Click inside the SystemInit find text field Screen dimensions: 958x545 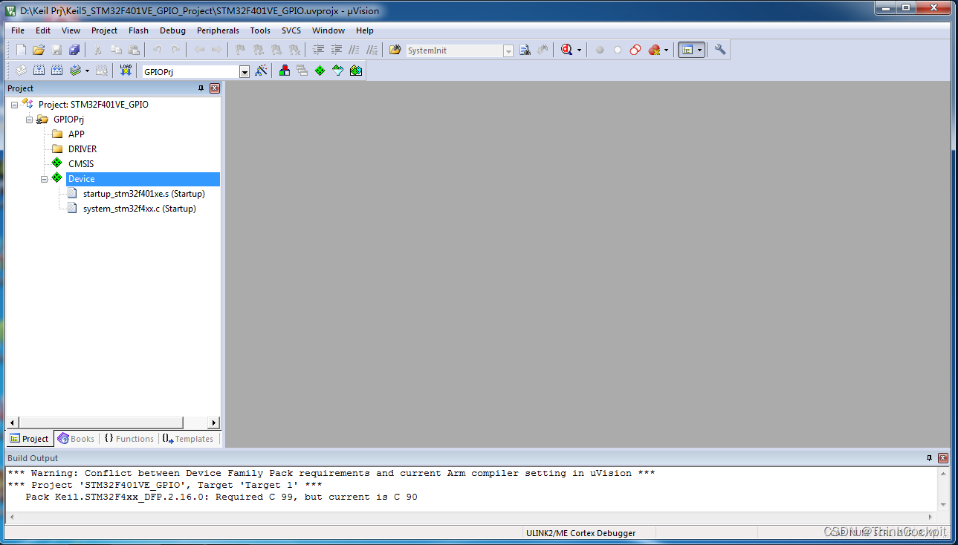454,50
